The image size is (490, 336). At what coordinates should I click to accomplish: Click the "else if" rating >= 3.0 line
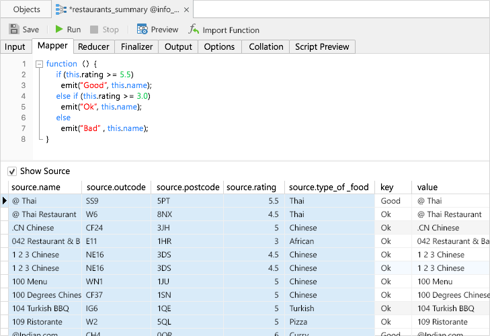tap(103, 96)
